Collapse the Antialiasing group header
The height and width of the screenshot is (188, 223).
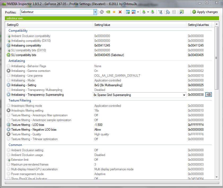[x=17, y=61]
